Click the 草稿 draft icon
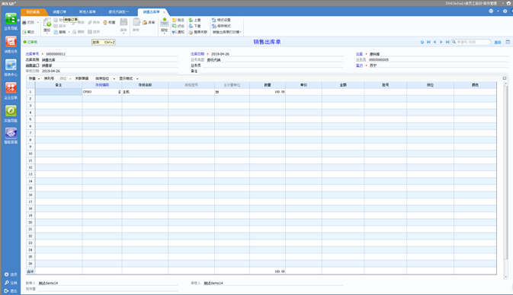This screenshot has width=513, height=295. 56,32
